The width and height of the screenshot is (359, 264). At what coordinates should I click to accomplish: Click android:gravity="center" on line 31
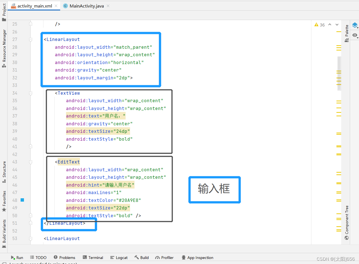click(88, 70)
